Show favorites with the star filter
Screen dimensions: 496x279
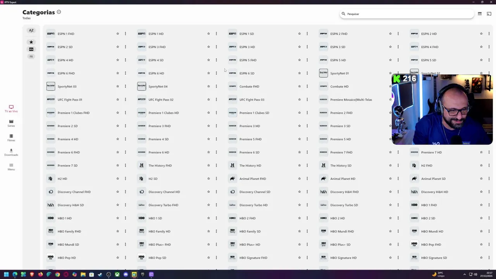pyautogui.click(x=31, y=42)
